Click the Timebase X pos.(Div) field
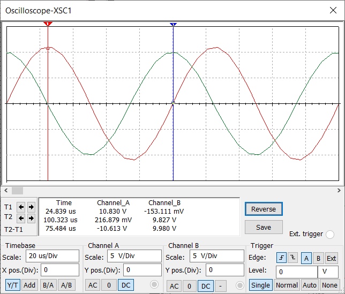 point(60,270)
